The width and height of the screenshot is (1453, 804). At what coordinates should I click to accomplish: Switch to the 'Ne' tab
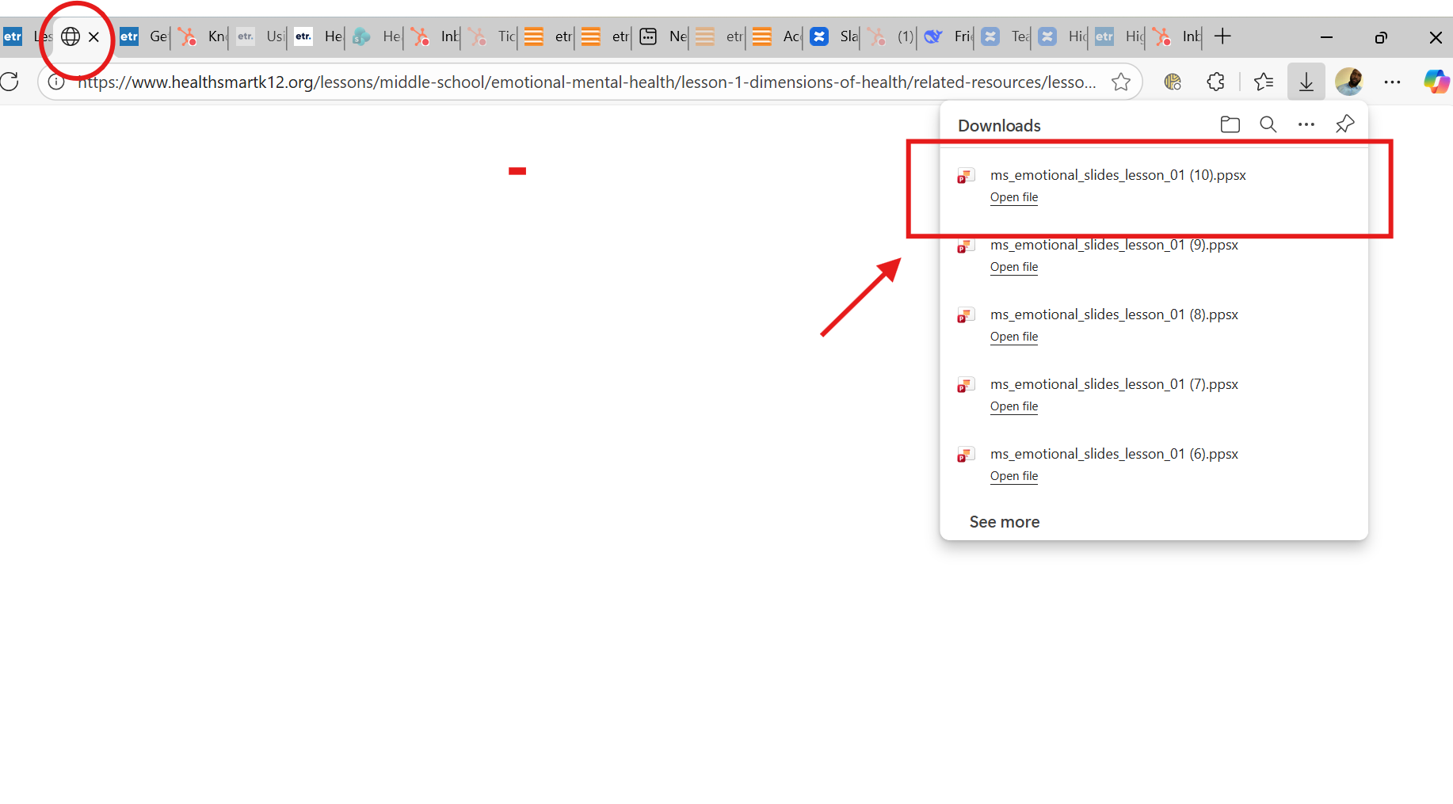662,36
